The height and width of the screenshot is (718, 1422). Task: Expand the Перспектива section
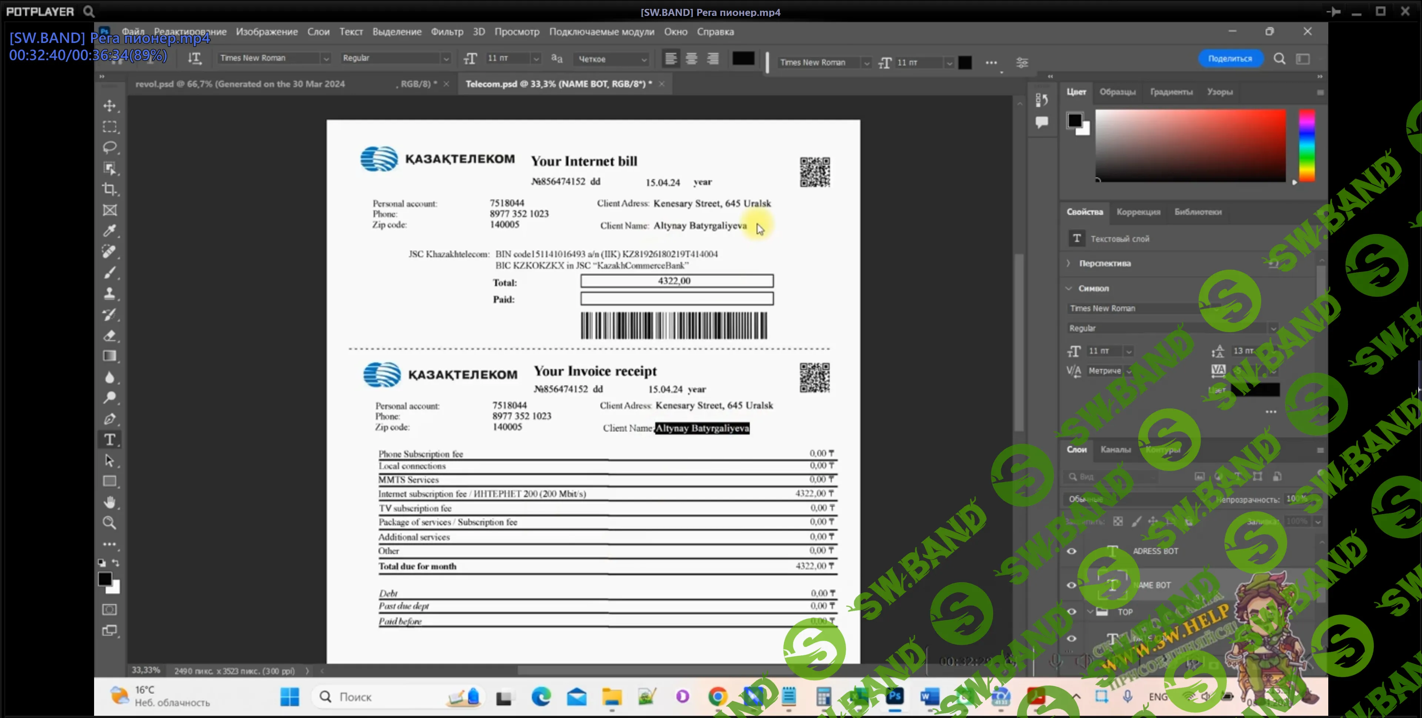pos(1068,264)
